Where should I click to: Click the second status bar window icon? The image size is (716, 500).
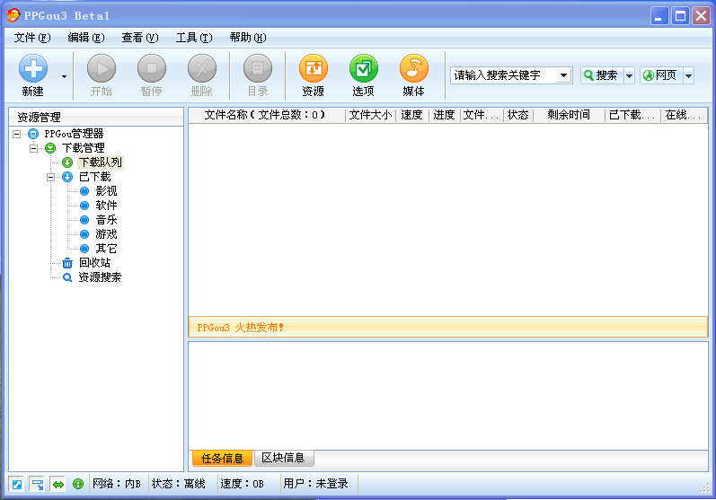click(x=37, y=484)
